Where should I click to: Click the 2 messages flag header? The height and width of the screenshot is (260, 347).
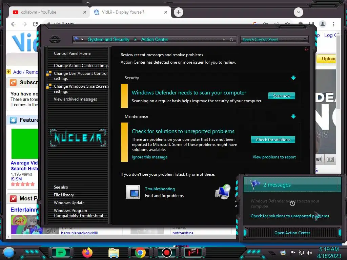pos(292,185)
